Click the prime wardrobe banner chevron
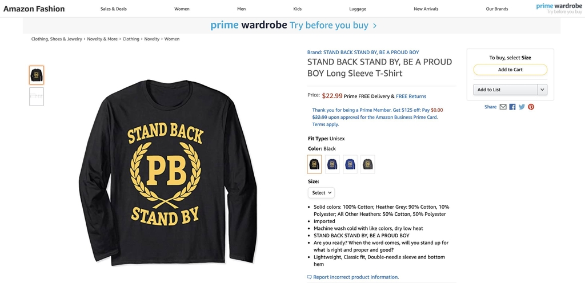This screenshot has height=287, width=585. coord(374,26)
